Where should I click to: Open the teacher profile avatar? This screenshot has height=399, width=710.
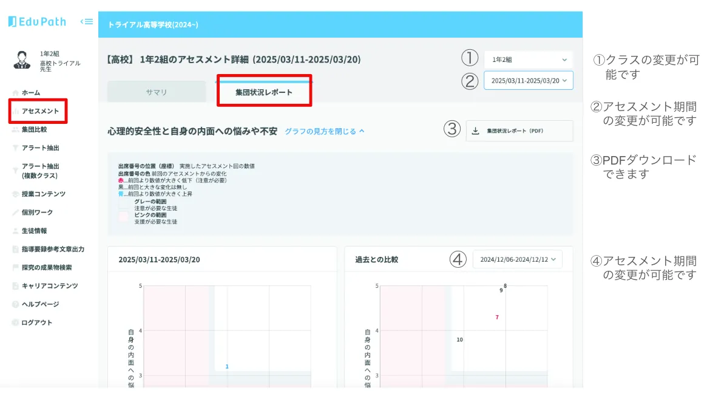tap(22, 60)
